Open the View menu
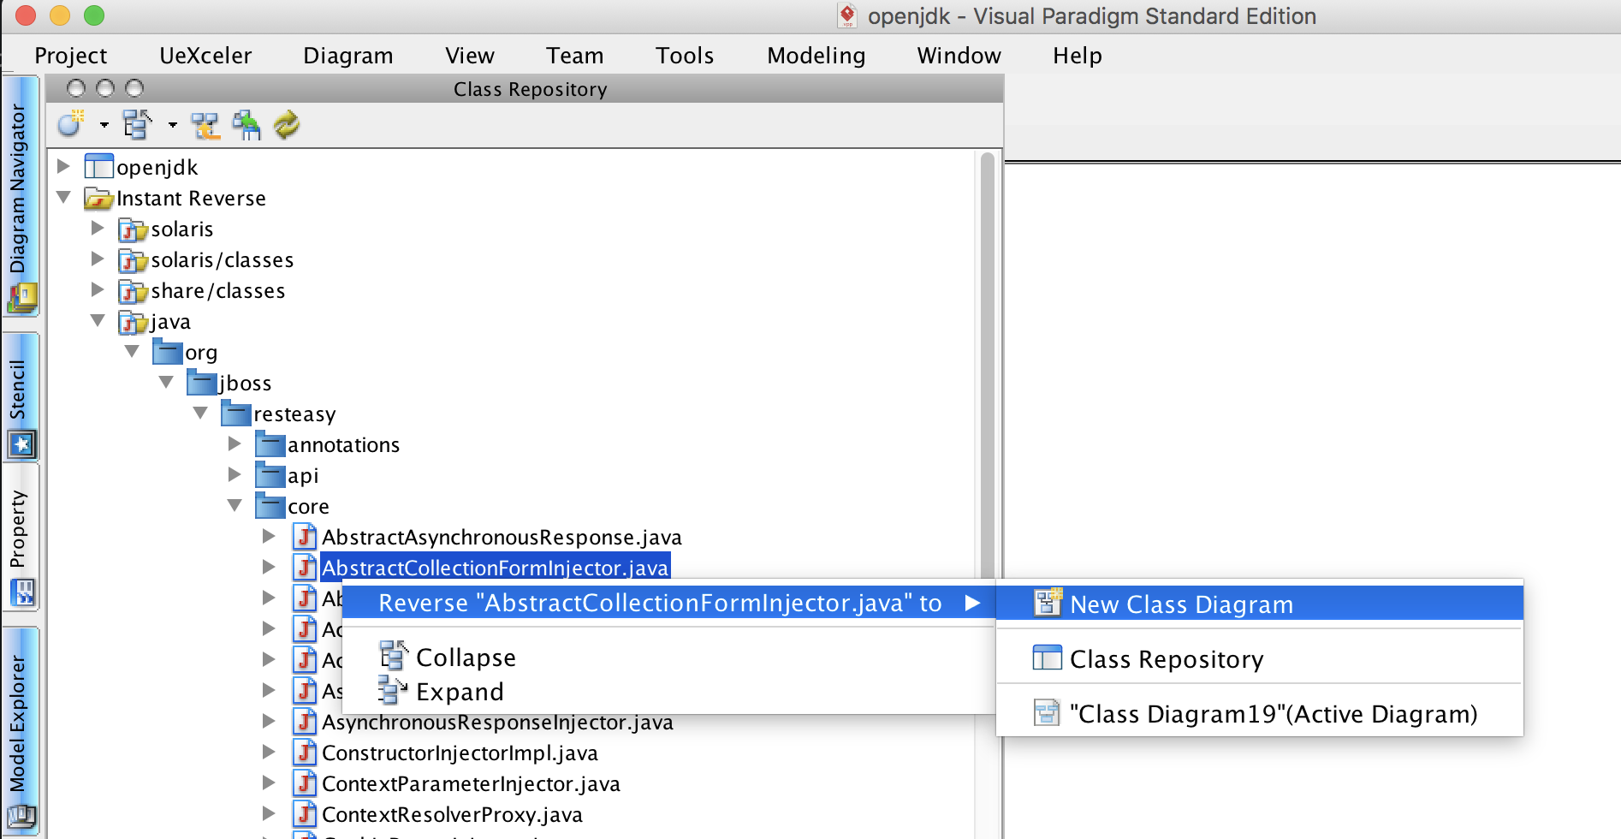Viewport: 1621px width, 839px height. coord(470,56)
